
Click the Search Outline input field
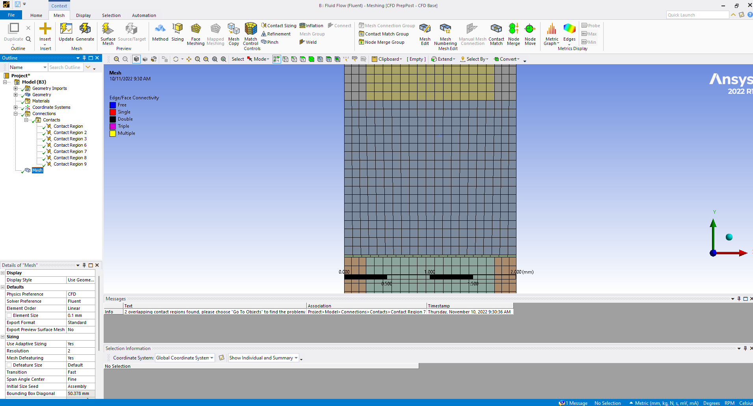65,67
